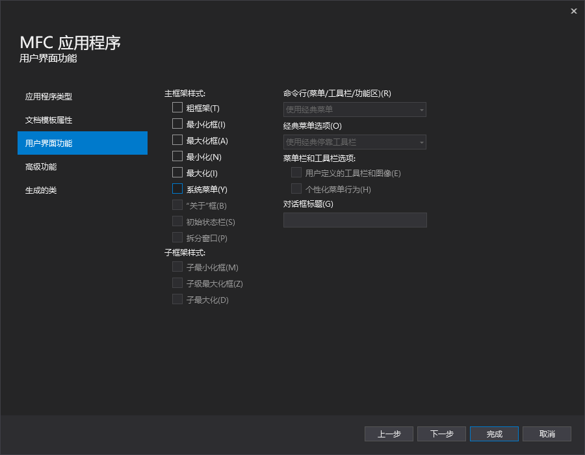This screenshot has width=585, height=455.
Task: Click the MFC 应用程序 title
Action: coord(70,43)
